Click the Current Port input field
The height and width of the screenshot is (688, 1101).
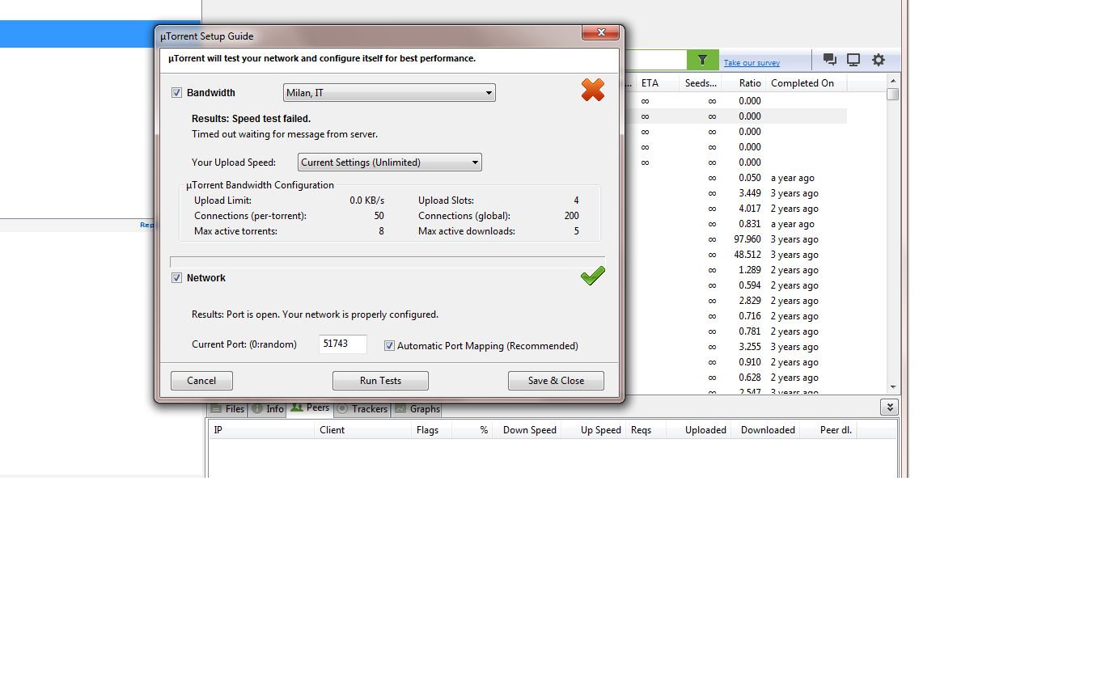click(343, 344)
